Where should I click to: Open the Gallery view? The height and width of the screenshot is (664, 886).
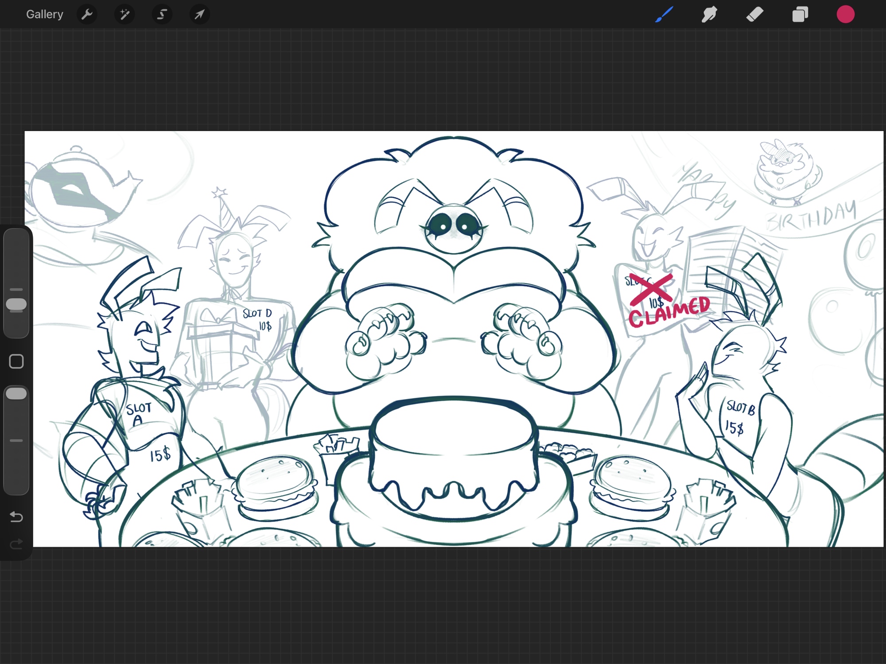point(44,15)
